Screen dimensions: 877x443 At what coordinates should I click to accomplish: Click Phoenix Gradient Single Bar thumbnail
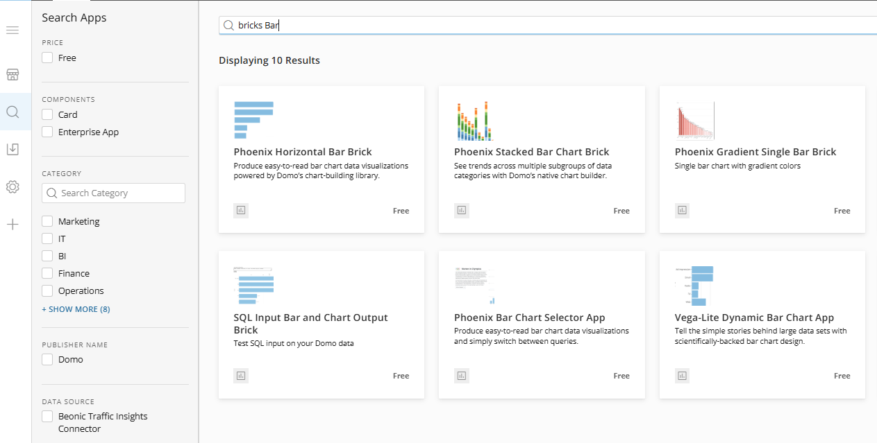tap(695, 120)
